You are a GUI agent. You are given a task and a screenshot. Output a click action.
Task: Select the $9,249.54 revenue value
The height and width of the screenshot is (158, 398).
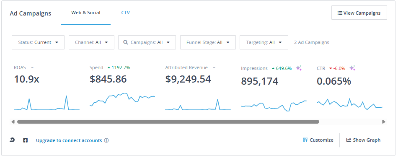[188, 79]
